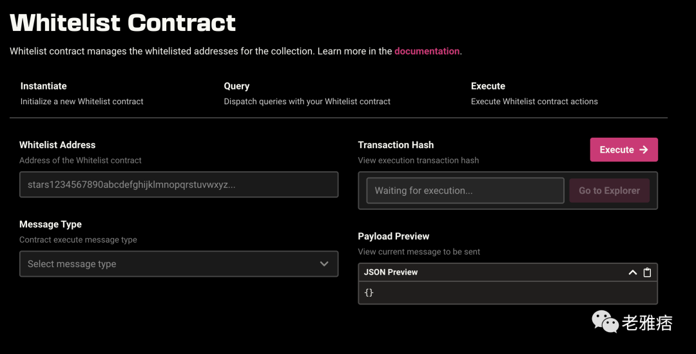
Task: Click the Message Type field label
Action: (x=50, y=224)
